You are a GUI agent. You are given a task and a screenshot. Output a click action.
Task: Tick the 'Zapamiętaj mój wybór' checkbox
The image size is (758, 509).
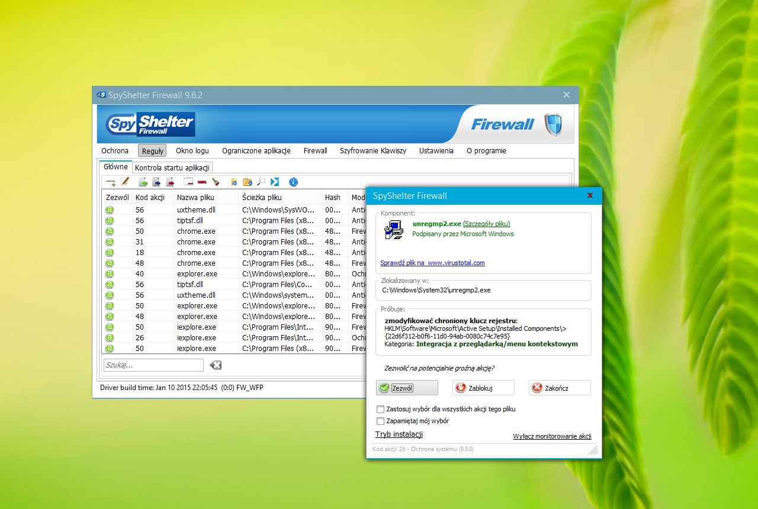click(381, 421)
